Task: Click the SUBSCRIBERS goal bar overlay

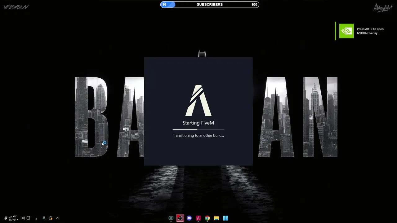Action: coord(210,4)
